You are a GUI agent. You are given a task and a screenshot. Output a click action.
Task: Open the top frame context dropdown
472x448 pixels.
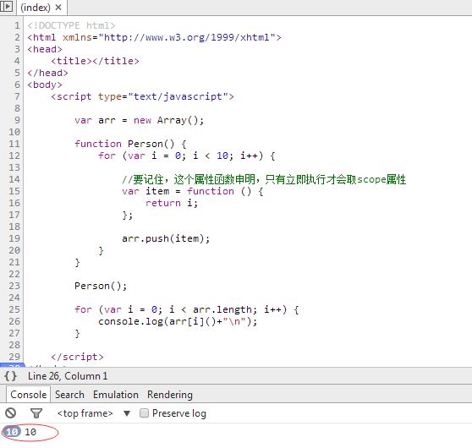click(93, 413)
